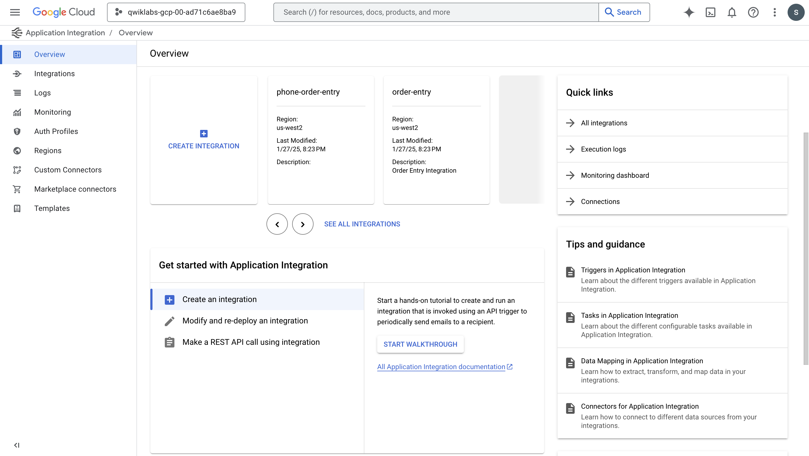Open notifications bell

(732, 12)
